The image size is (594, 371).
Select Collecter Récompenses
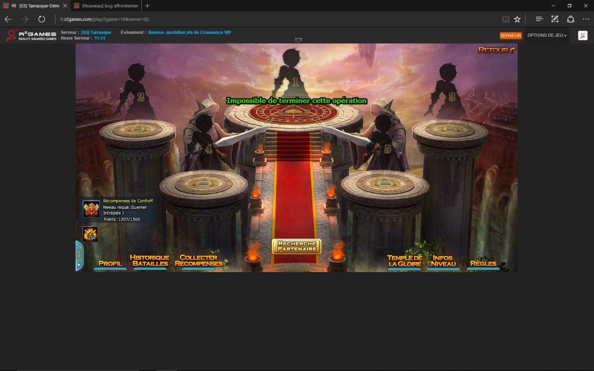click(x=198, y=260)
